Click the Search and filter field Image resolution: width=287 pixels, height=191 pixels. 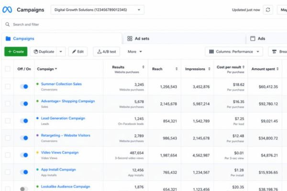point(144,24)
